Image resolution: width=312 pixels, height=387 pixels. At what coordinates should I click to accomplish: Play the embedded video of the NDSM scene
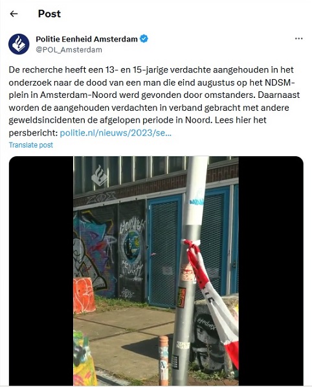pos(156,271)
